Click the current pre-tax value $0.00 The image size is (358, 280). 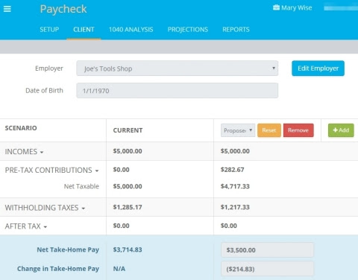pos(121,170)
